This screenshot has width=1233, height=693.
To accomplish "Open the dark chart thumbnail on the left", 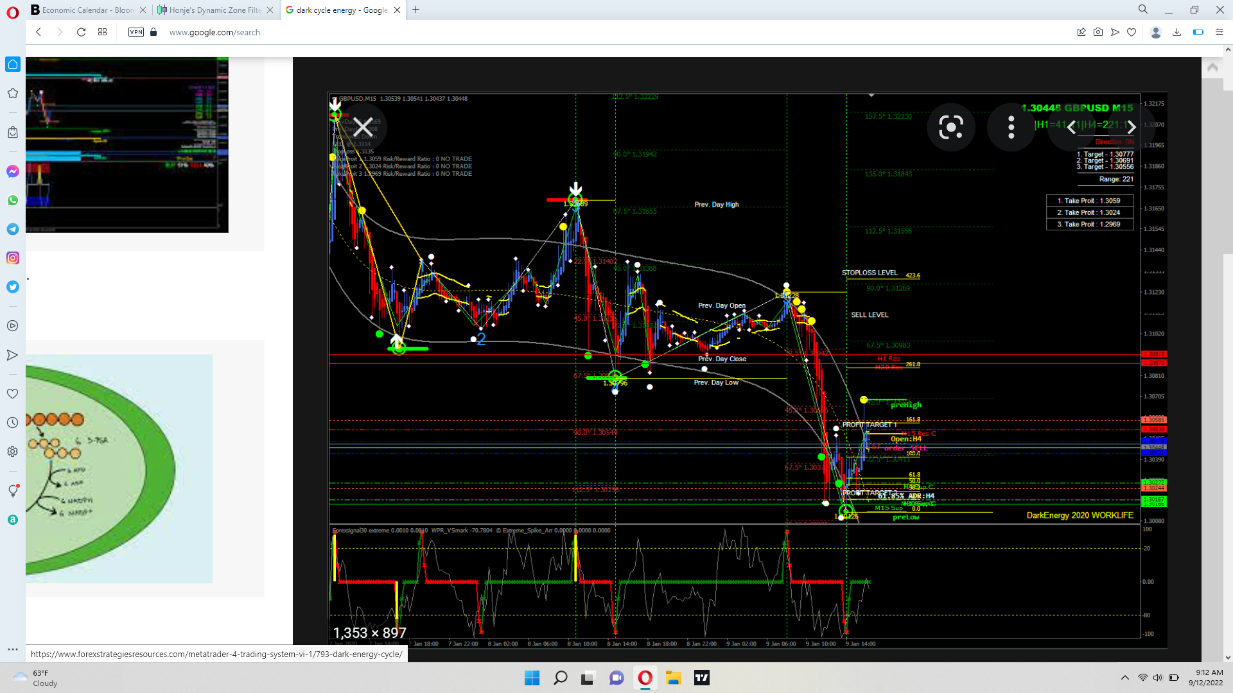I will coord(127,144).
